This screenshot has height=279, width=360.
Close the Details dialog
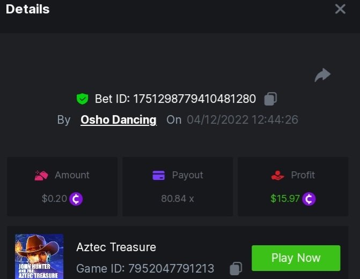point(340,9)
